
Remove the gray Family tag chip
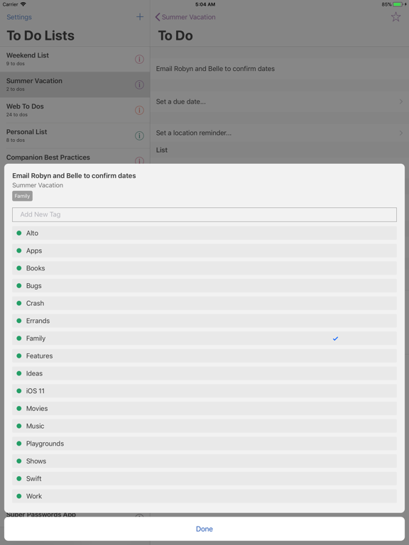coord(22,196)
